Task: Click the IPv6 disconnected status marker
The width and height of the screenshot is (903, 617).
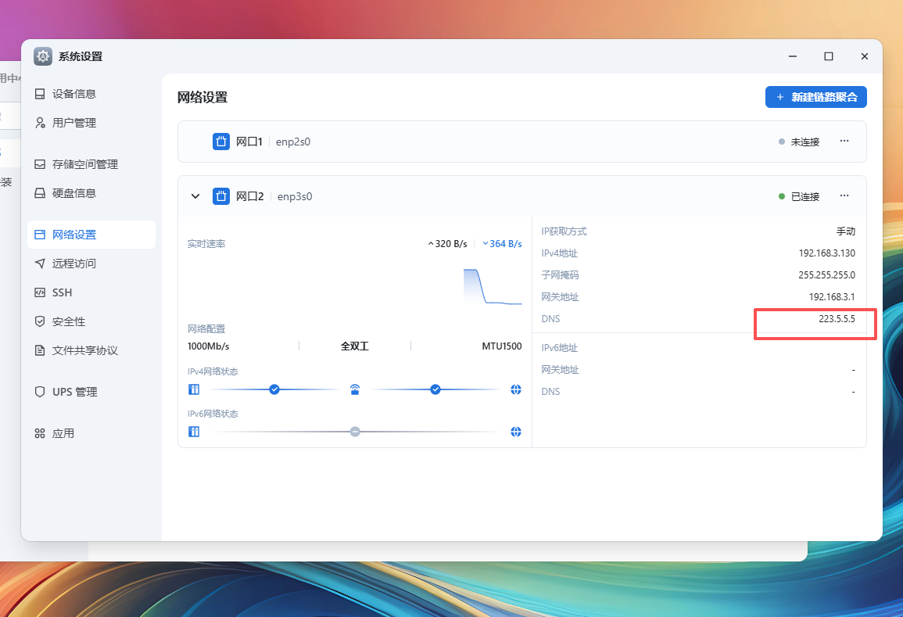Action: [x=355, y=432]
